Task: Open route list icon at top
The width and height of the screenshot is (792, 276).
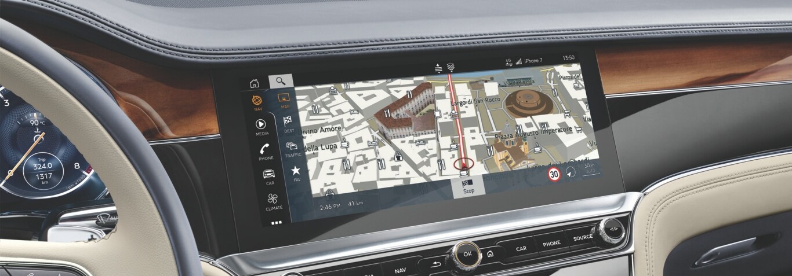Action: tap(438, 68)
